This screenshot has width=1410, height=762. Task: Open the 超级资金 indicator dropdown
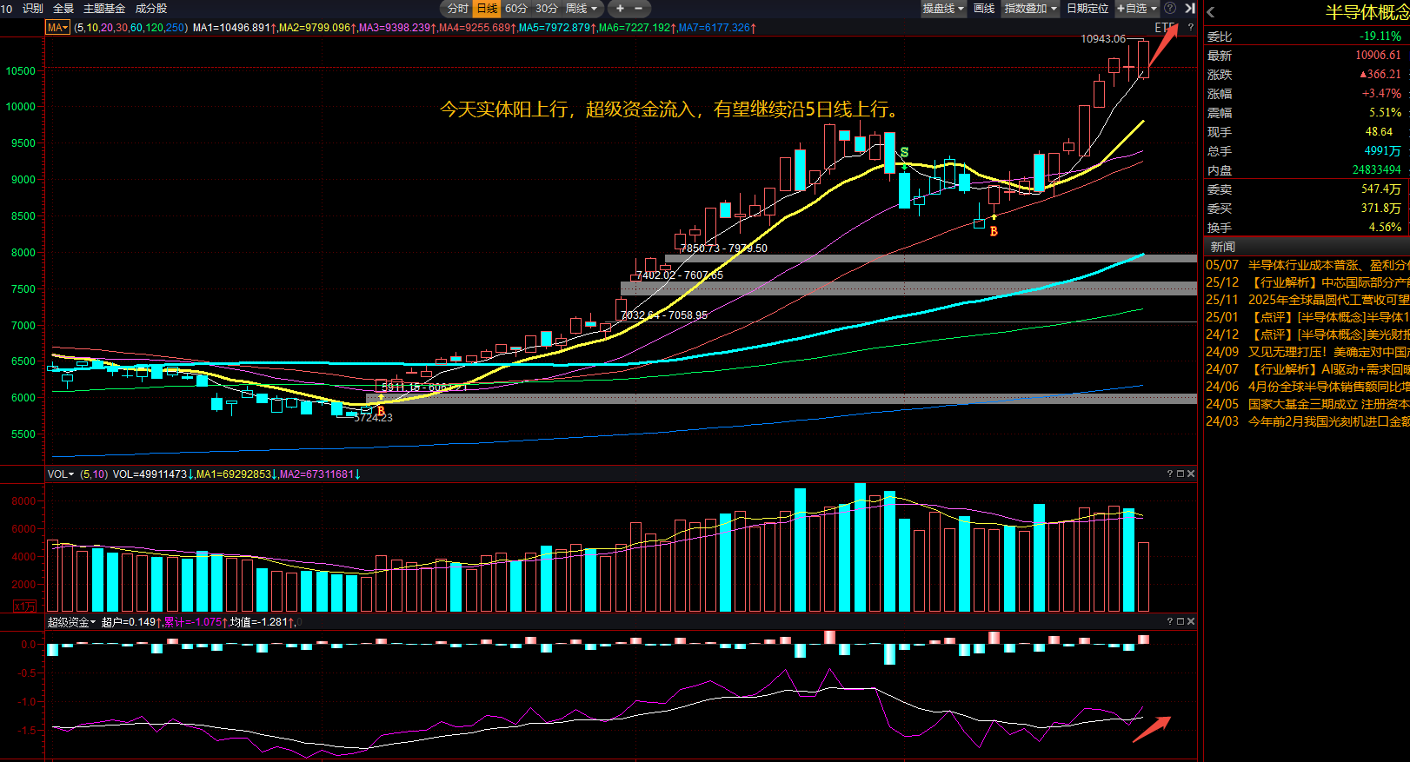click(x=71, y=622)
